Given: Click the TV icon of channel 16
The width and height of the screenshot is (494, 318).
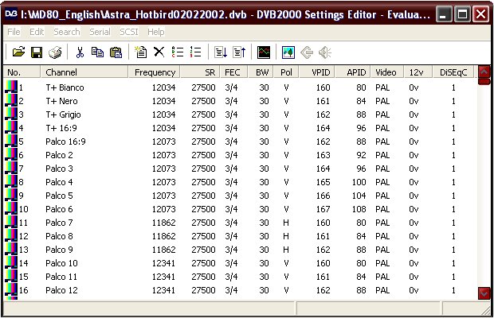Looking at the screenshot, I should point(11,289).
